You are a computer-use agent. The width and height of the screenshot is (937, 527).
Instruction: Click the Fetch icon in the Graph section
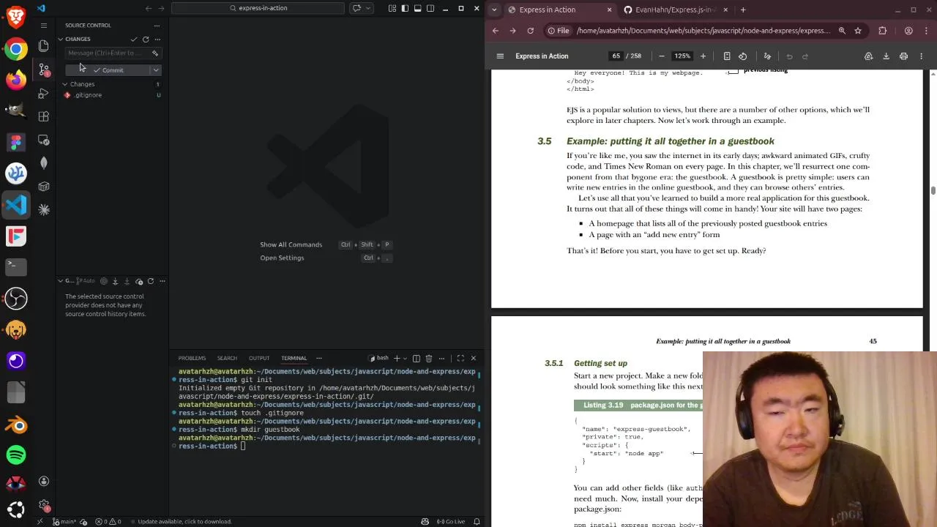115,281
